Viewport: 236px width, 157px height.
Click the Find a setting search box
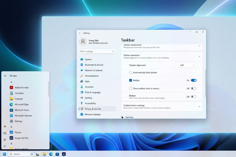pos(97,51)
